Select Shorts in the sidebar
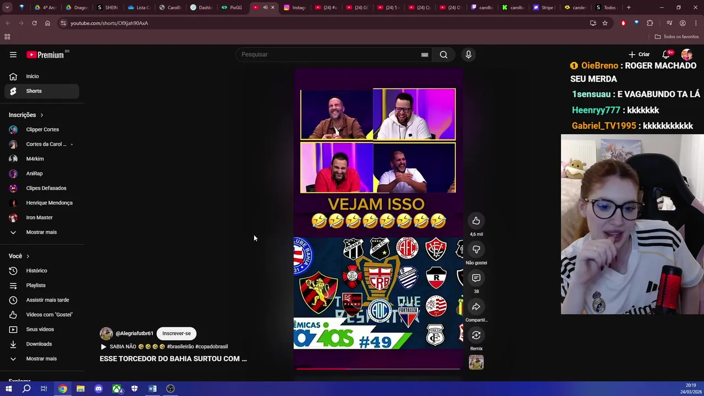 42,91
